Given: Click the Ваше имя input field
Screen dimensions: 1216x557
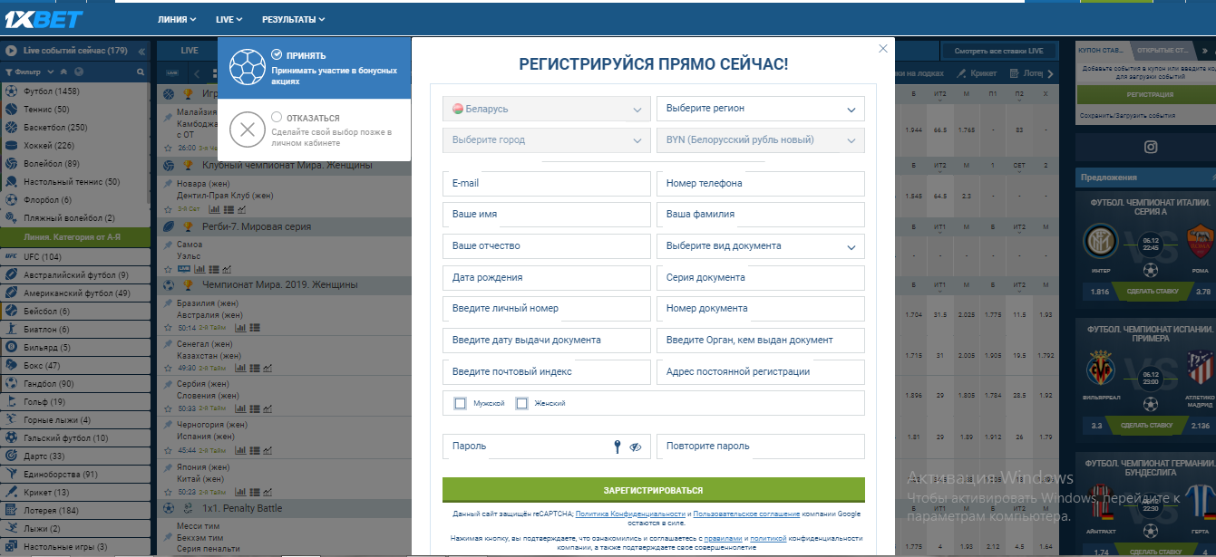Looking at the screenshot, I should pyautogui.click(x=547, y=215).
